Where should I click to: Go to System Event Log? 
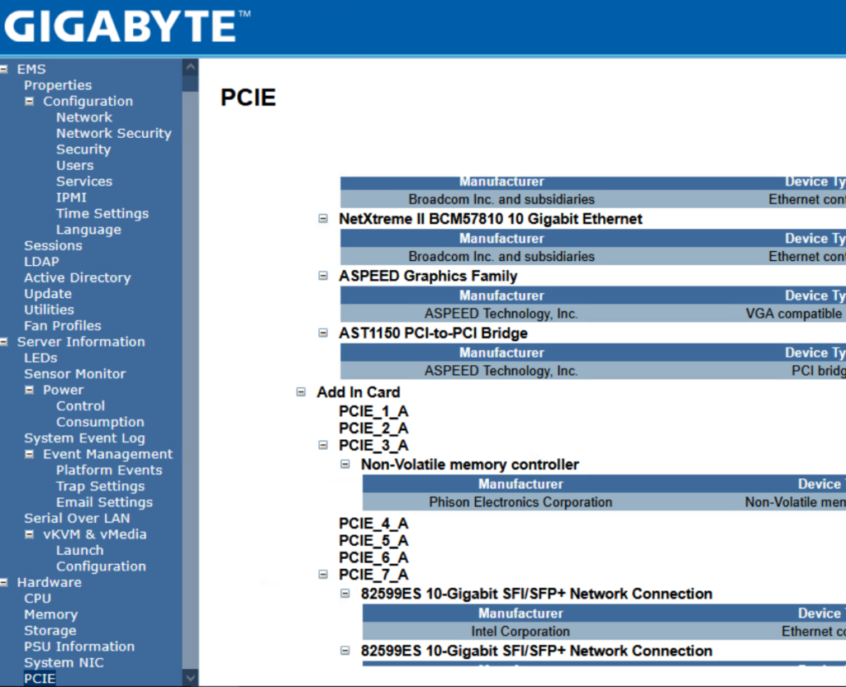(84, 438)
